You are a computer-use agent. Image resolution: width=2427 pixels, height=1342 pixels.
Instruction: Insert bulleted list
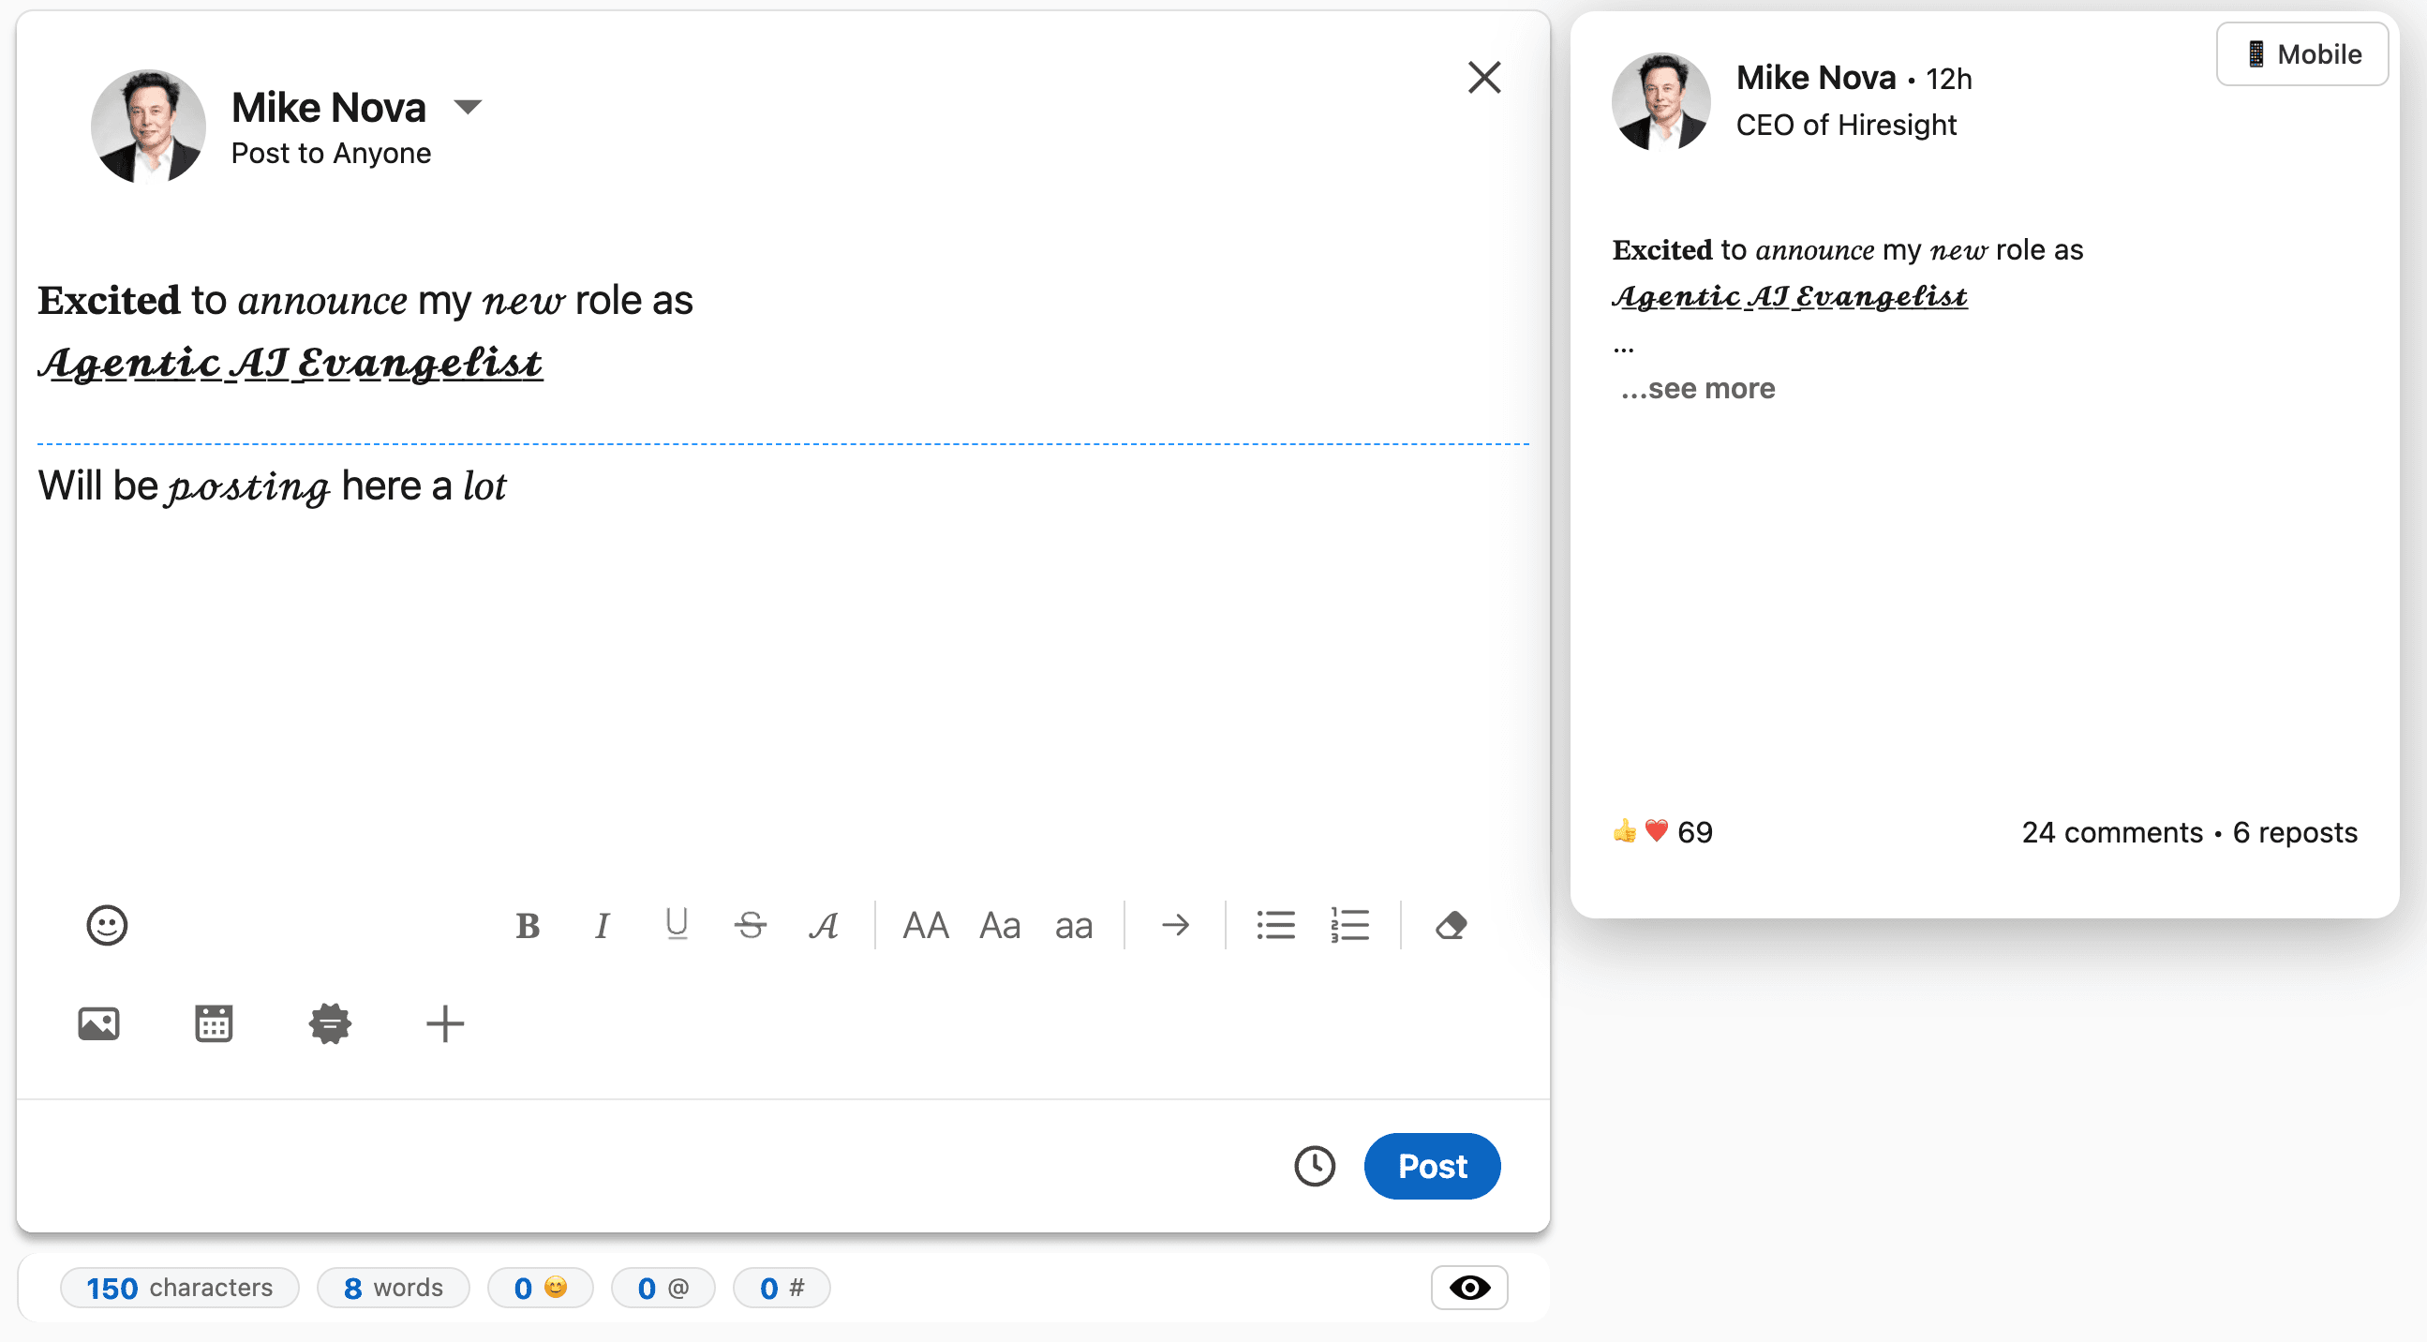pos(1275,926)
